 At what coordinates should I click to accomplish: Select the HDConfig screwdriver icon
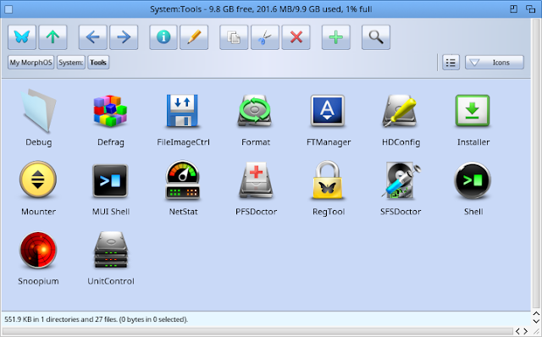pyautogui.click(x=400, y=111)
